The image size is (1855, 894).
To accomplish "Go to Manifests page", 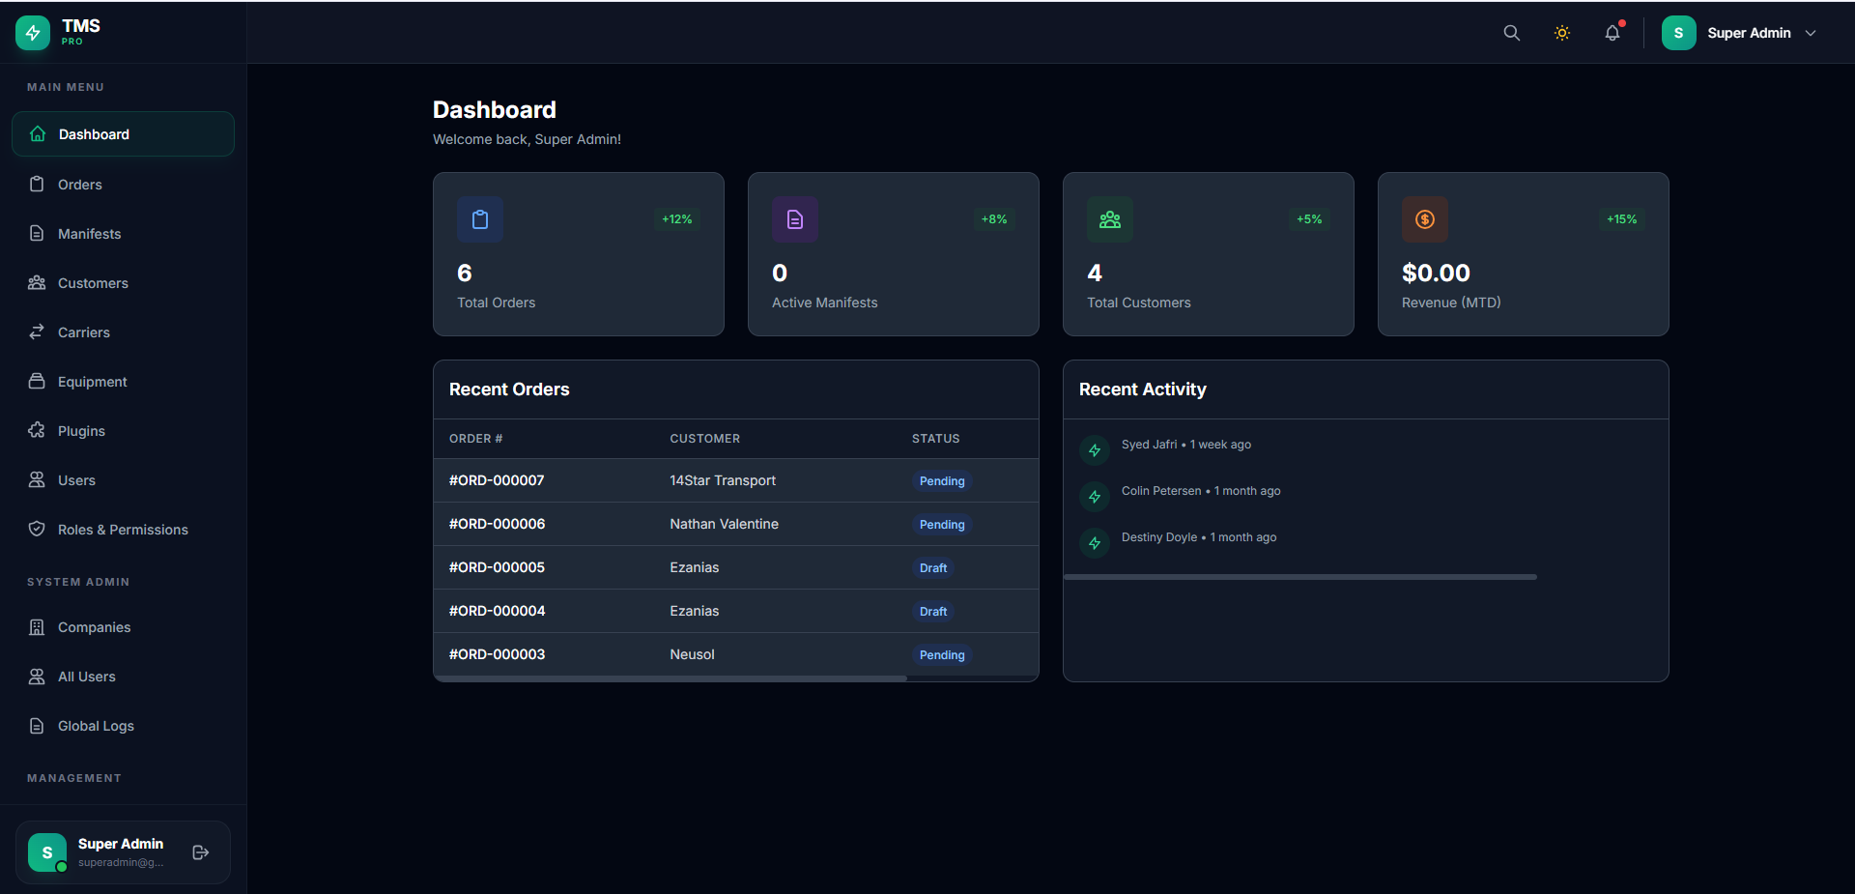I will click(x=123, y=233).
